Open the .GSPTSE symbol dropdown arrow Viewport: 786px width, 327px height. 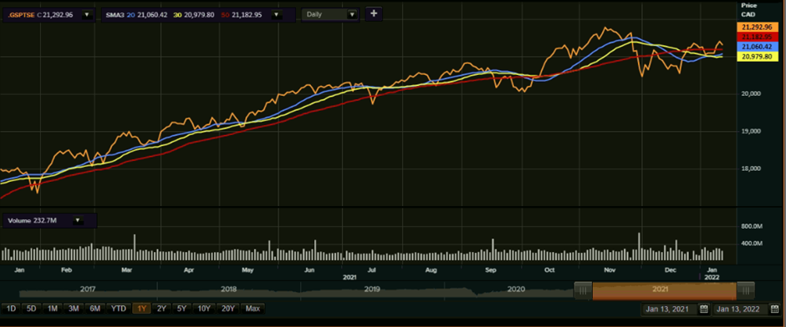(x=86, y=15)
